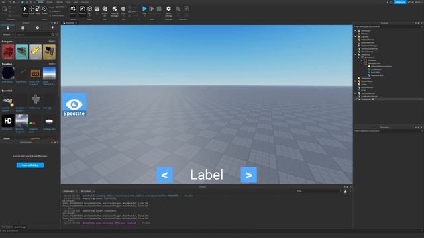Select the HD Admin asset thumbnail

click(8, 121)
